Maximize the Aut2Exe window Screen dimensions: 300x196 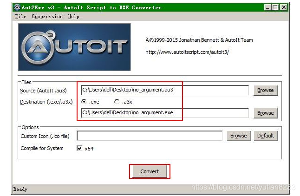pyautogui.click(x=275, y=7)
